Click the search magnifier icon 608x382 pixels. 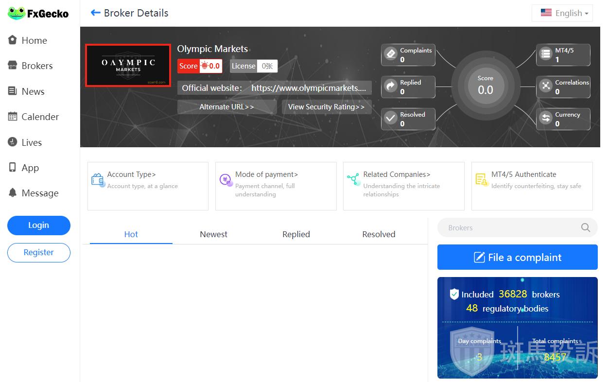pyautogui.click(x=586, y=227)
